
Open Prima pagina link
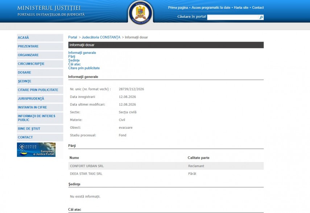point(178,8)
